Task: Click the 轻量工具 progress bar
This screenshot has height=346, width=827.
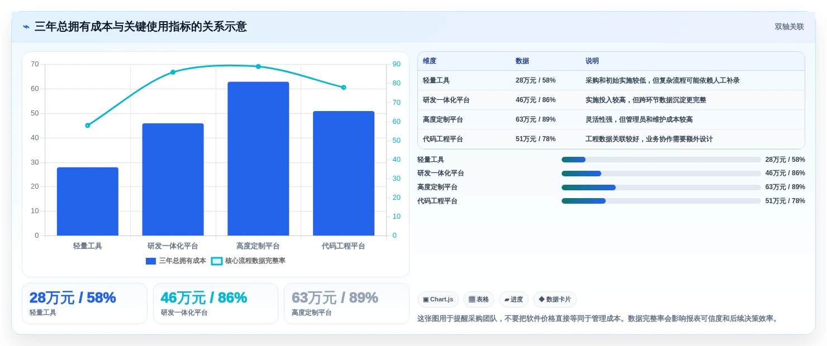Action: (x=661, y=160)
